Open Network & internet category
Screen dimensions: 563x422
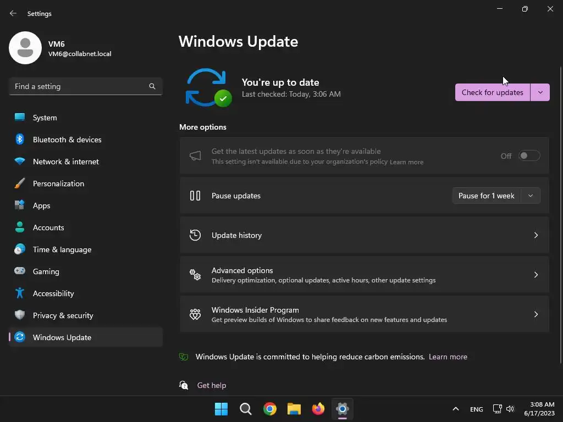click(86, 161)
